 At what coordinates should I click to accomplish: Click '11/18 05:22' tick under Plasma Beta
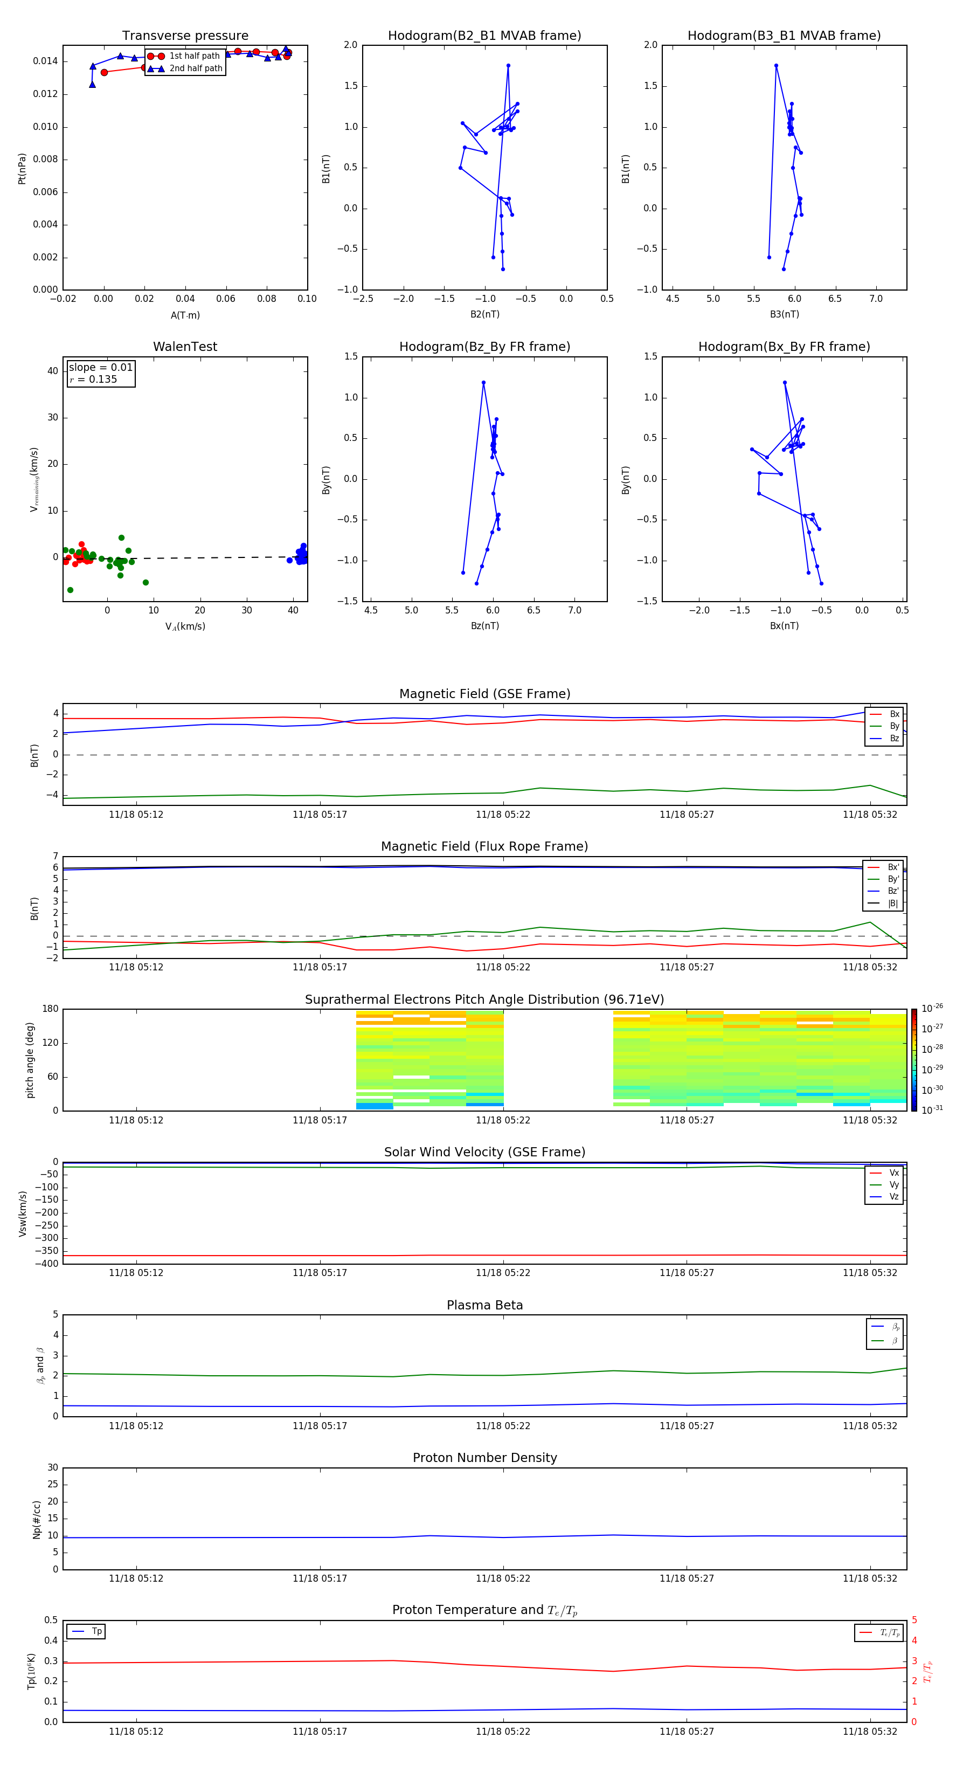503,1426
